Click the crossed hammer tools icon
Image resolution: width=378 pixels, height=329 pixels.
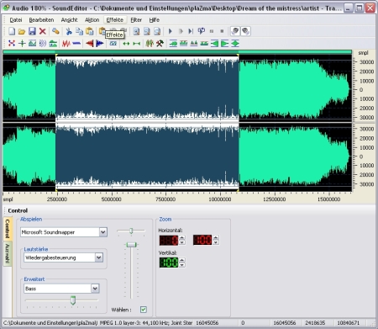(x=160, y=43)
